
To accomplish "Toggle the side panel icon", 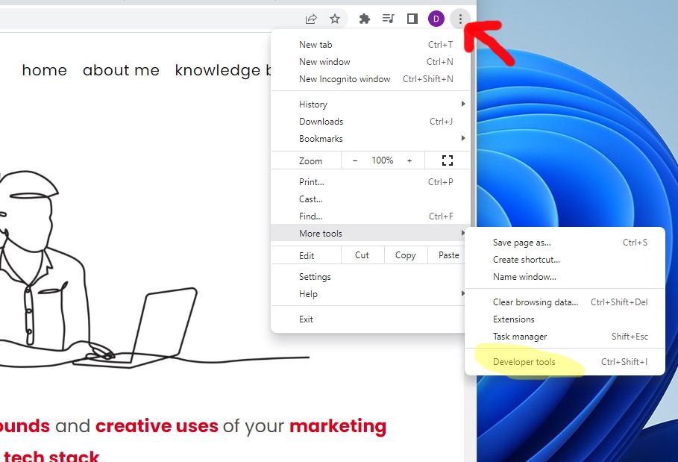I will pos(412,19).
